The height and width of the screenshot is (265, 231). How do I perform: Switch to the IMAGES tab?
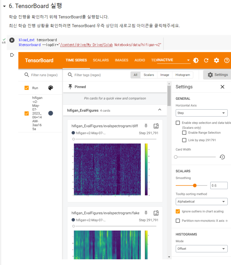tap(122, 60)
